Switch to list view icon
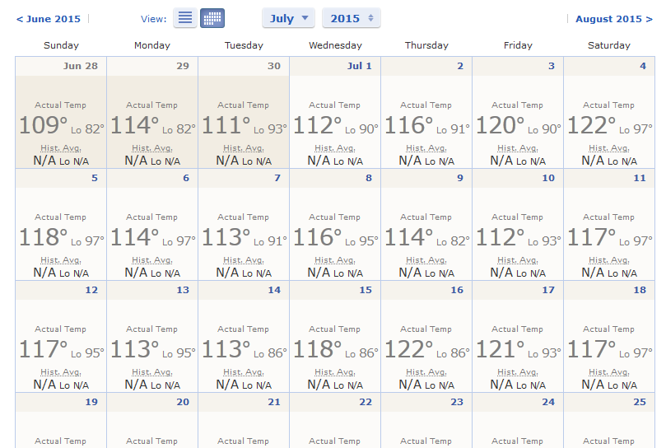The width and height of the screenshot is (666, 448). point(184,18)
